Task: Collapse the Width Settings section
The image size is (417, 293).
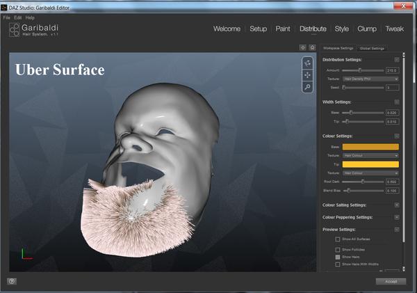Action: tap(397, 102)
